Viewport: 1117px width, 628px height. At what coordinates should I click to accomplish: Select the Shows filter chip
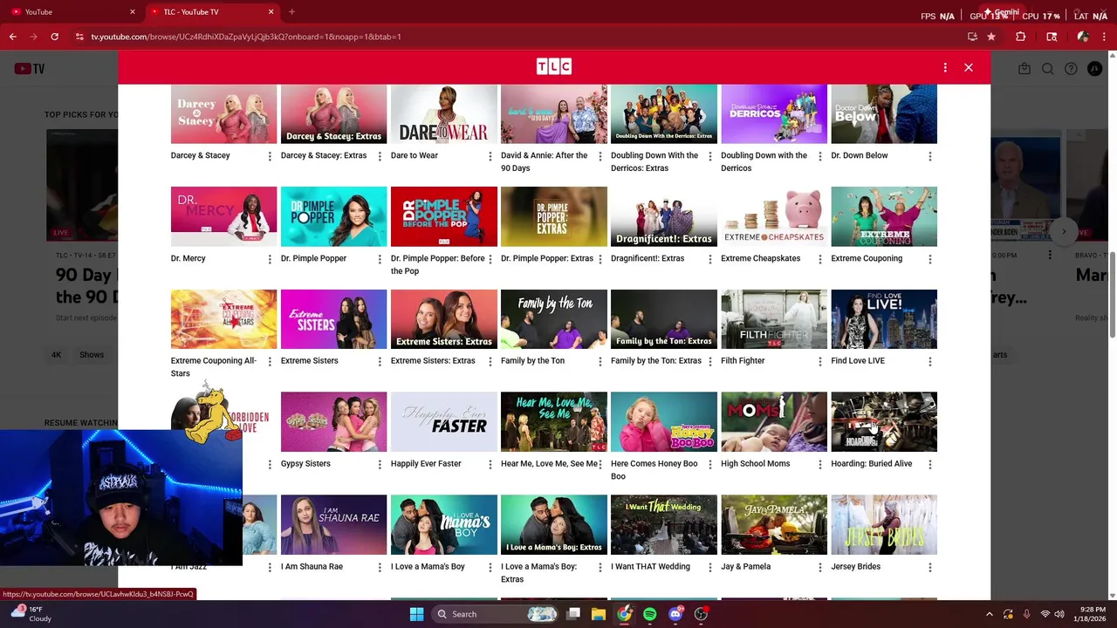92,355
